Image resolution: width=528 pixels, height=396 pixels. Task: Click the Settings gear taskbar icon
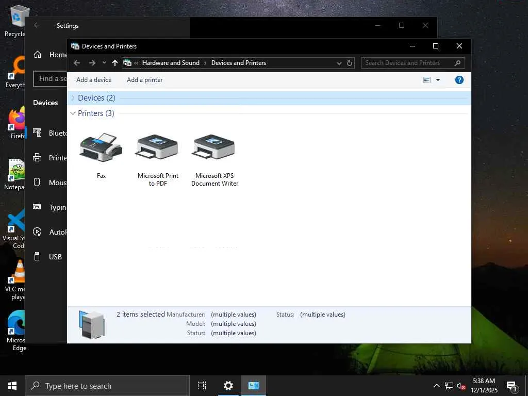point(228,386)
